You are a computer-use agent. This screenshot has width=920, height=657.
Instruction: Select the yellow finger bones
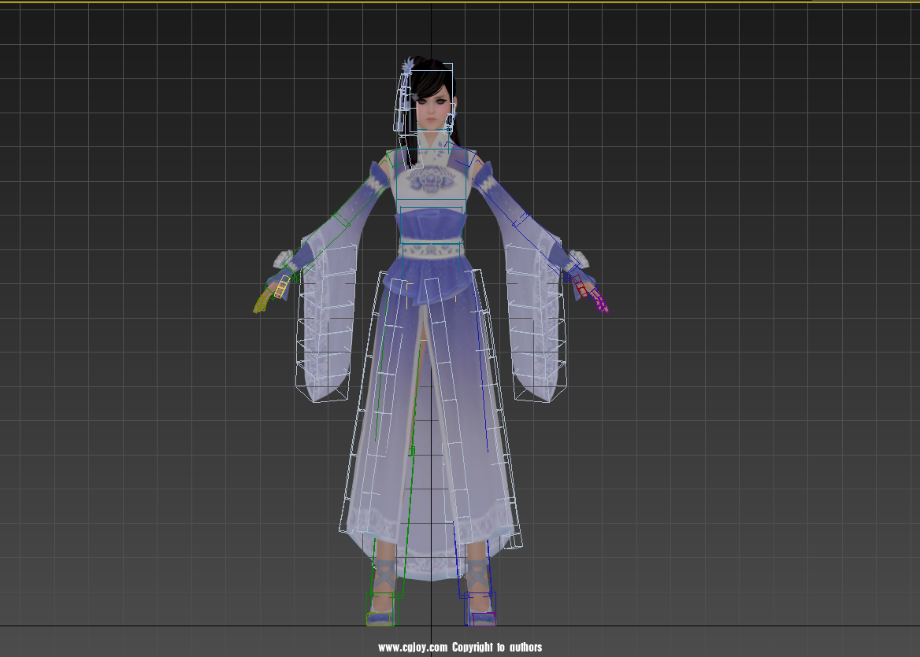tap(281, 287)
